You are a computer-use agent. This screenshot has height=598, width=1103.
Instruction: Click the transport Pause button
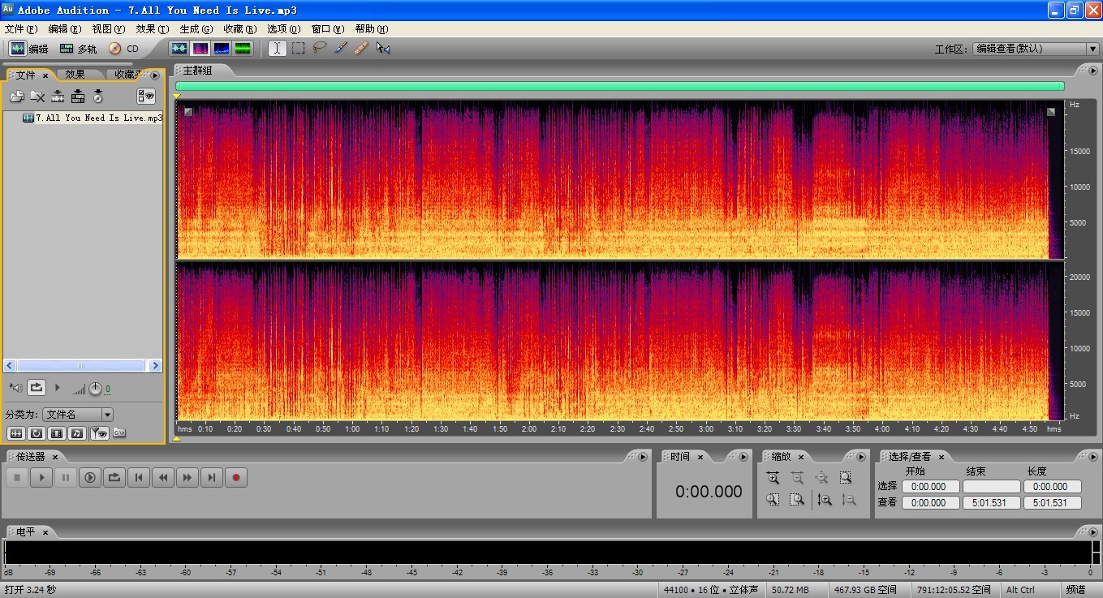(66, 478)
